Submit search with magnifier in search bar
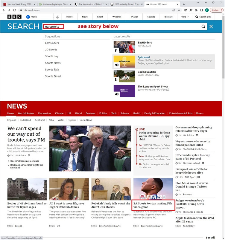The width and height of the screenshot is (225, 240). (203, 26)
